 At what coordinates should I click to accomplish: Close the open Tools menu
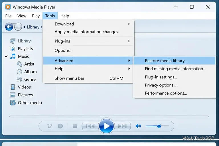coord(50,16)
